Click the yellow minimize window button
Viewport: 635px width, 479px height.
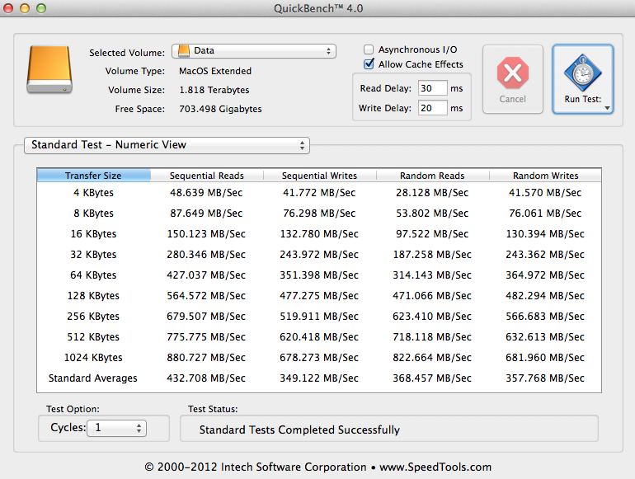pyautogui.click(x=25, y=8)
